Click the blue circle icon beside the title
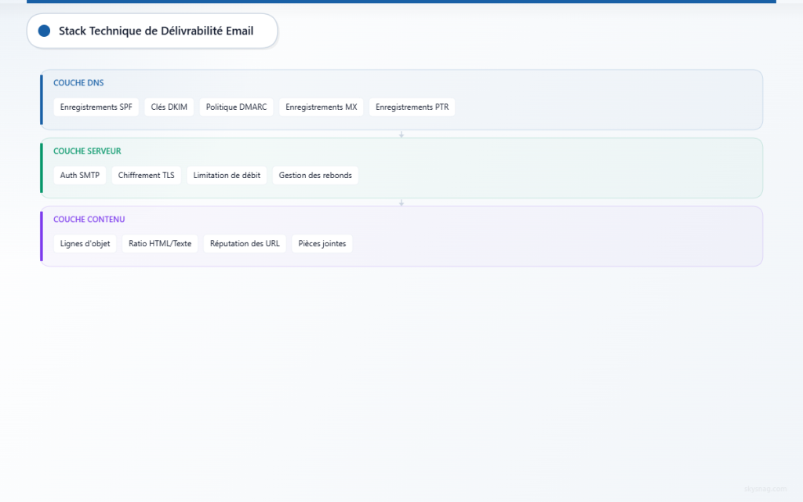The height and width of the screenshot is (502, 803). pos(44,31)
